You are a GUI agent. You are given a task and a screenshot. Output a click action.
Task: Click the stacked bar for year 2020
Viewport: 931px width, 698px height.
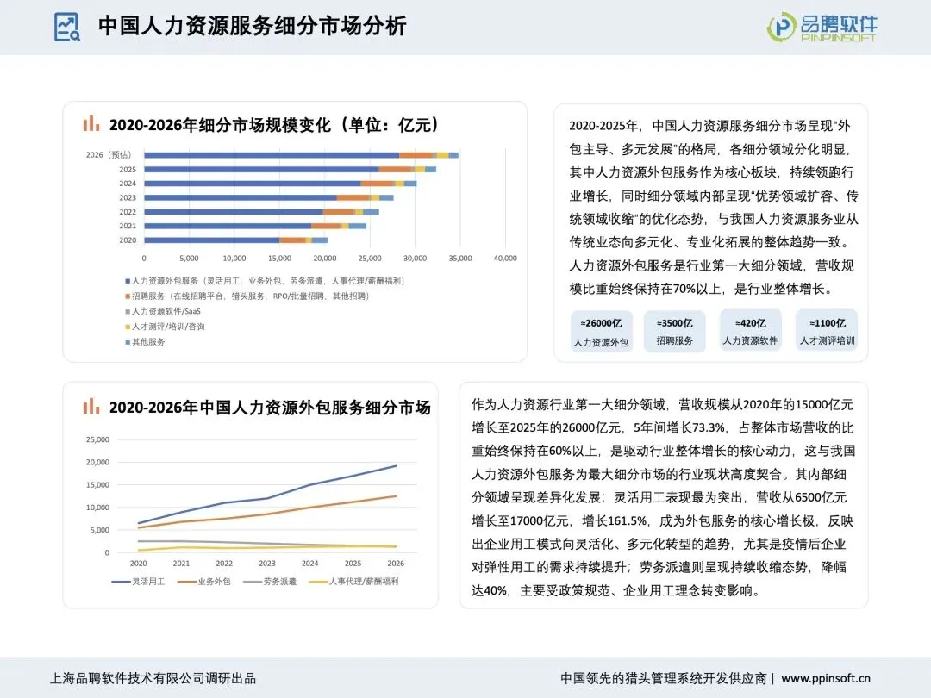tap(235, 240)
